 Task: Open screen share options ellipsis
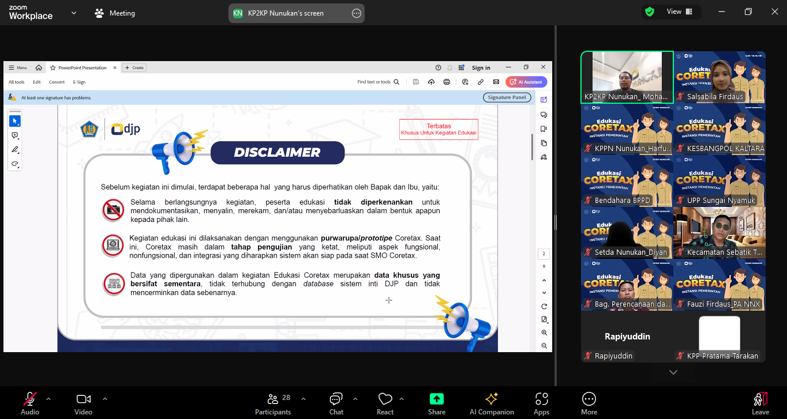(356, 13)
